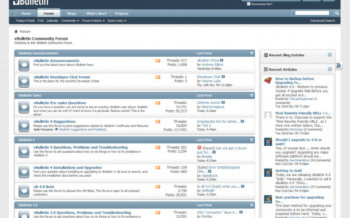Viewport: 350px width, 218px height.
Task: Click the Recent Blog Entries panel icon
Action: coord(266,55)
